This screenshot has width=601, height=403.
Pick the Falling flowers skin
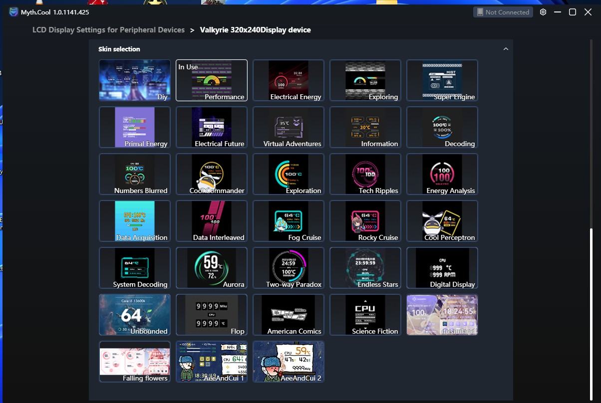tap(134, 362)
